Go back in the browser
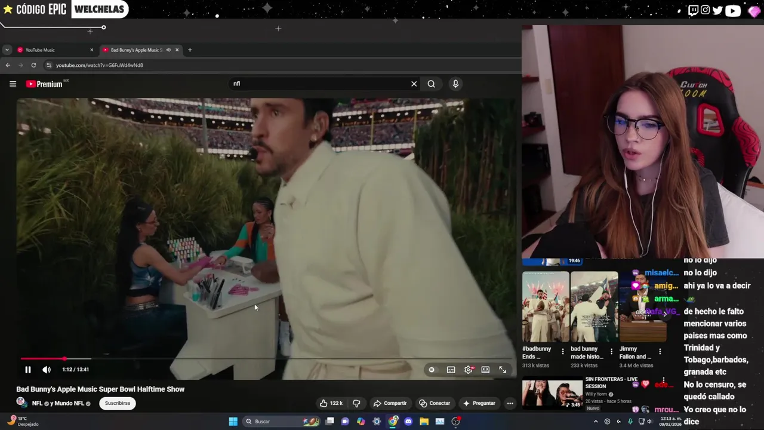 coord(8,65)
